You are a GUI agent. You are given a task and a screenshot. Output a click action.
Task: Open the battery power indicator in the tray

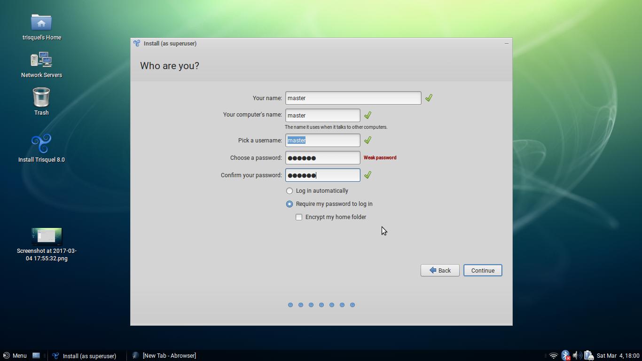(588, 356)
